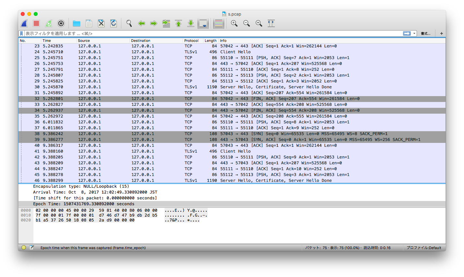The height and width of the screenshot is (277, 464).
Task: Reset text to normal size
Action: (x=259, y=23)
